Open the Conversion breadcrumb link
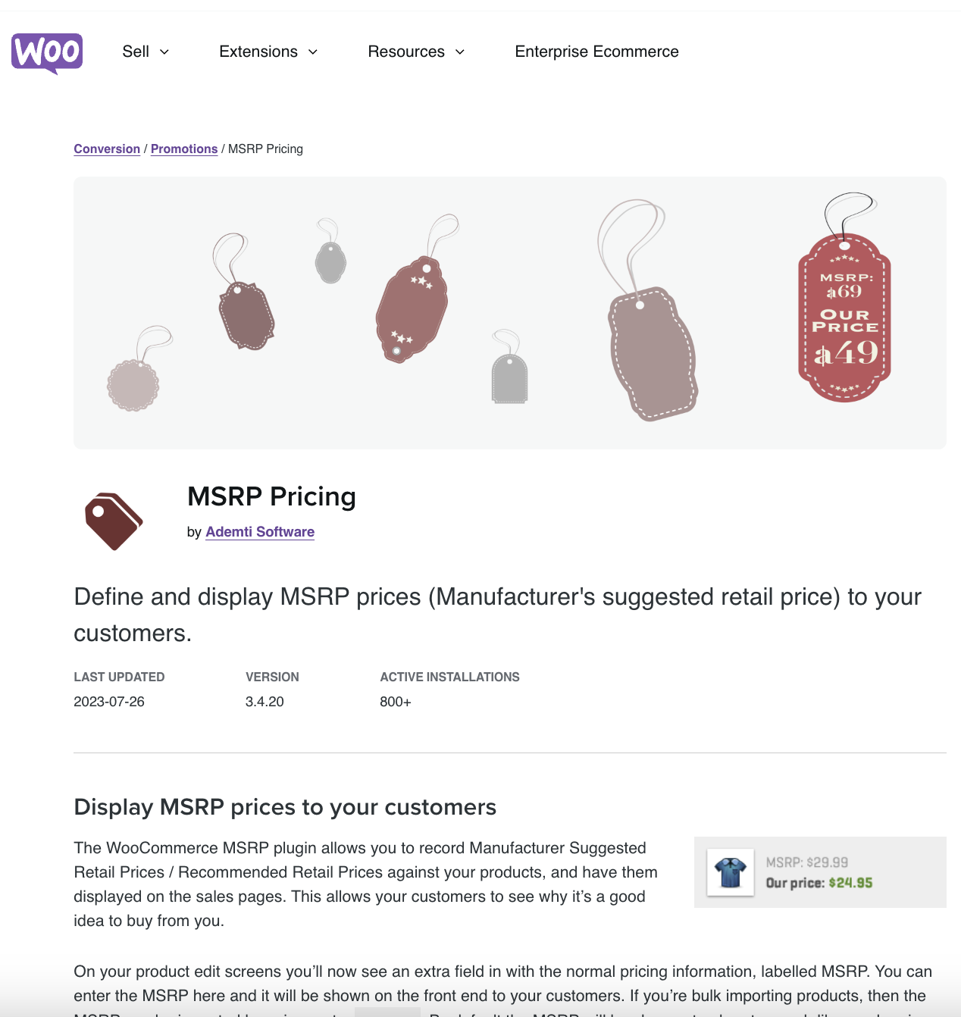Image resolution: width=961 pixels, height=1017 pixels. (106, 149)
